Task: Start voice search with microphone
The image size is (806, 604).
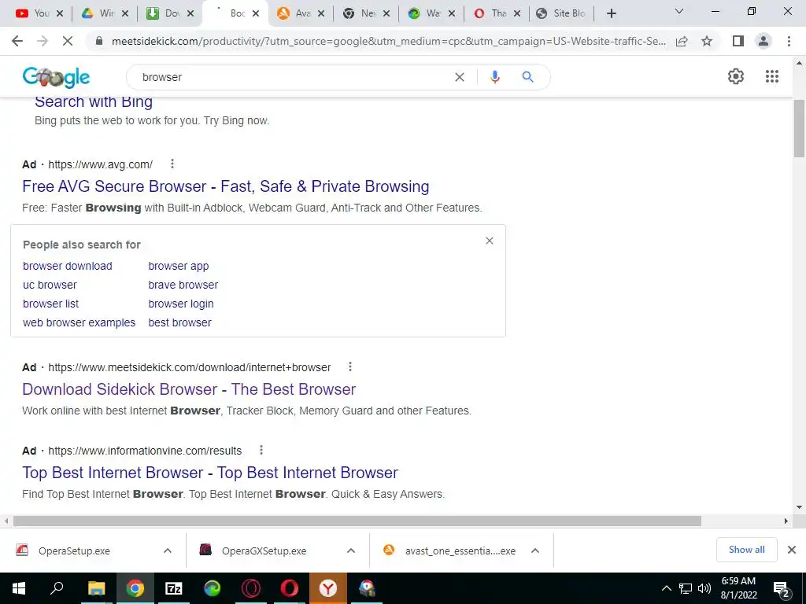Action: tap(494, 77)
